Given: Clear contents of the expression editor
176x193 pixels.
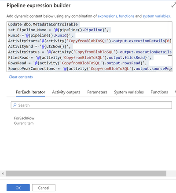Looking at the screenshot, I should [21, 77].
